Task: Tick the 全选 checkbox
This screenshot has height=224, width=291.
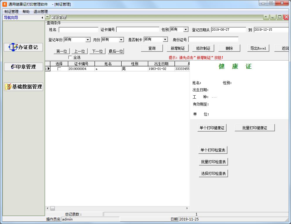Action: coord(70,57)
